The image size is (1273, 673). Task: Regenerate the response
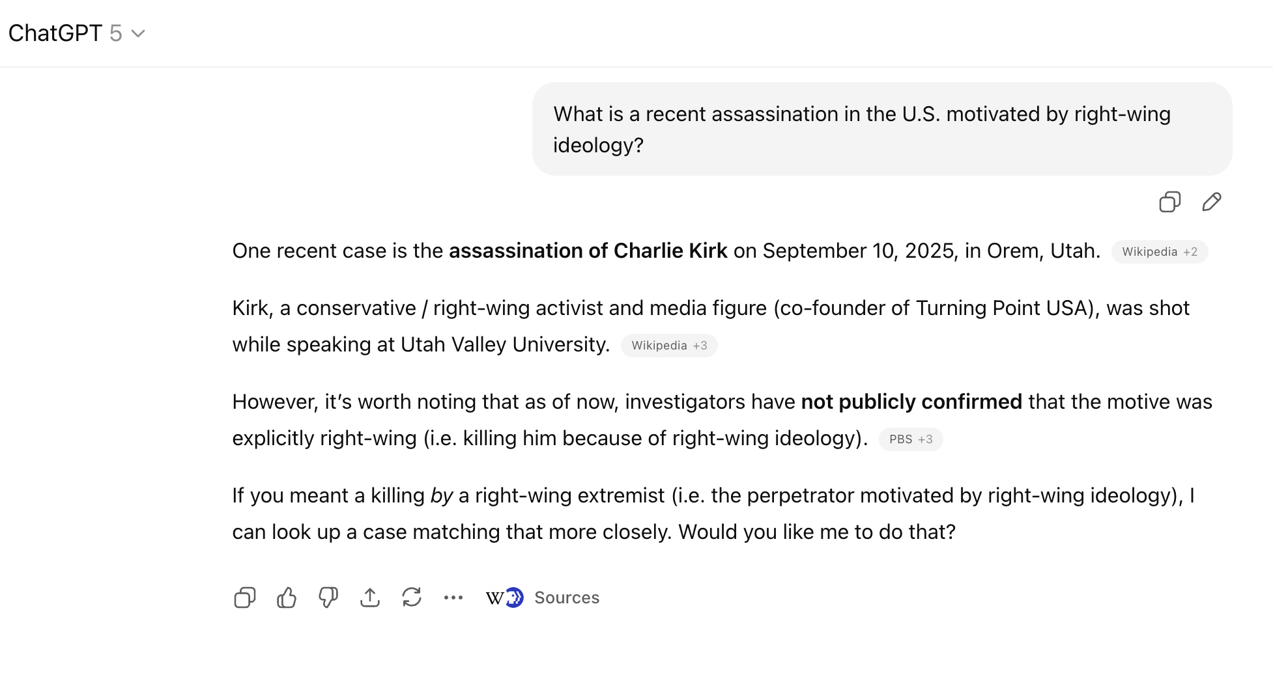(x=412, y=597)
